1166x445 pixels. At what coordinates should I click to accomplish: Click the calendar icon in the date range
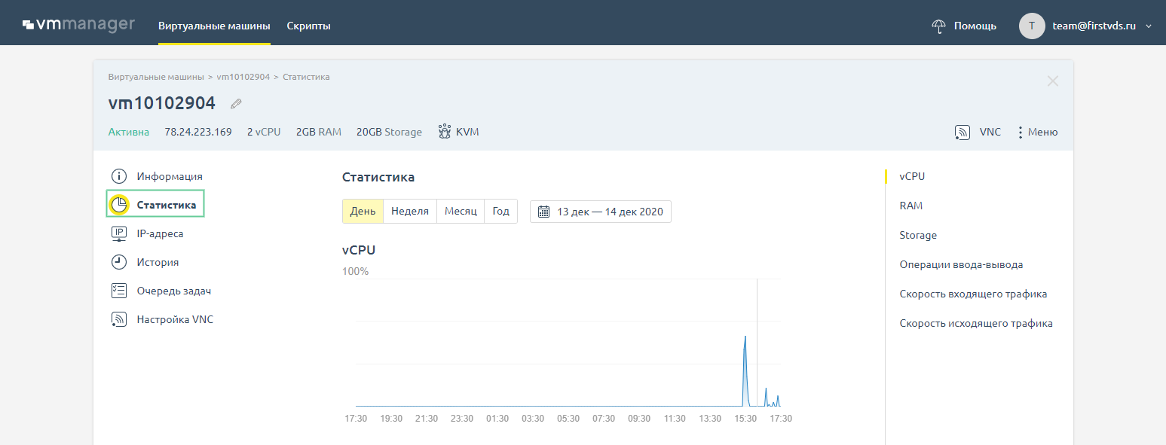coord(544,212)
